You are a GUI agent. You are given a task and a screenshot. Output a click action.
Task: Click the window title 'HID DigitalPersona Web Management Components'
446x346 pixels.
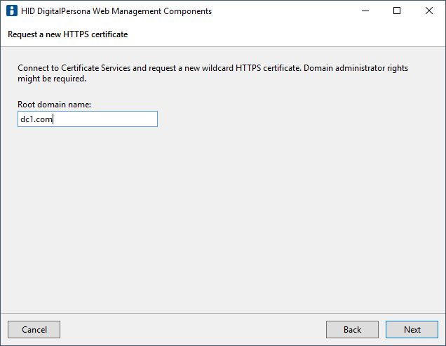point(116,11)
